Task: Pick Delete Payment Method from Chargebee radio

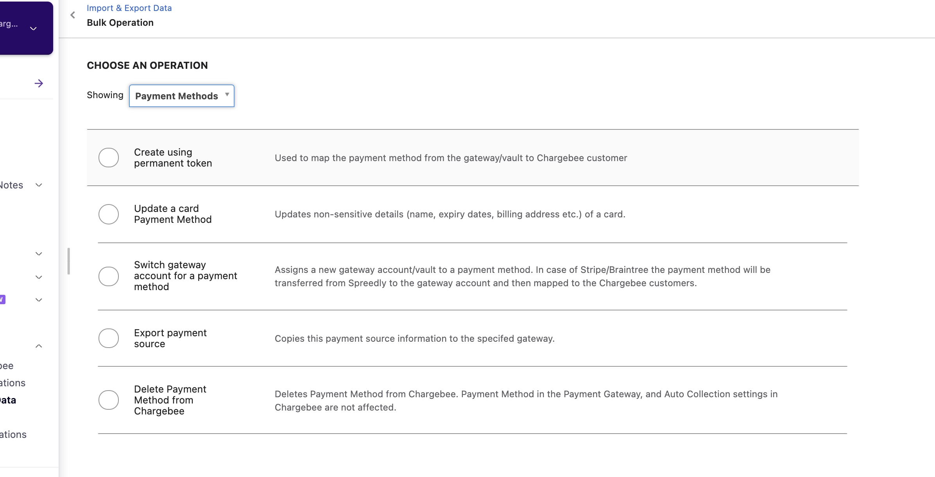Action: [x=109, y=400]
